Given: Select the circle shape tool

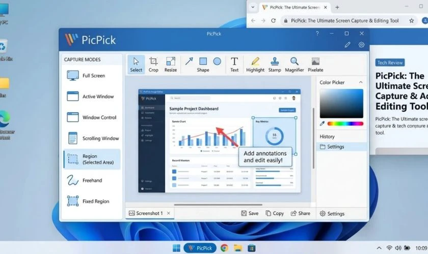Looking at the screenshot, I should coord(217,61).
